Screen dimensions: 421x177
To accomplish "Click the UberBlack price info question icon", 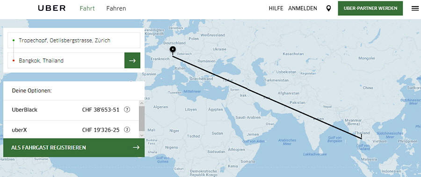I will click(127, 110).
